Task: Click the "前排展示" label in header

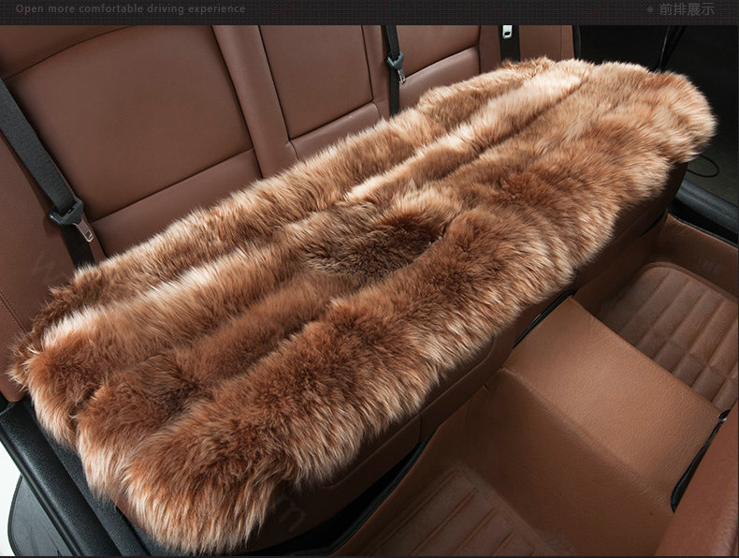Action: point(686,9)
